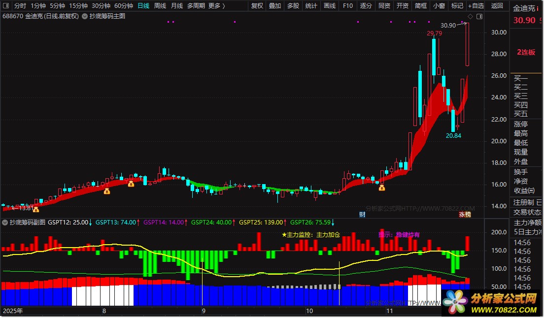Viewport: 545px width, 318px height.
Task: Click month 11 on the time axis
Action: [389, 311]
